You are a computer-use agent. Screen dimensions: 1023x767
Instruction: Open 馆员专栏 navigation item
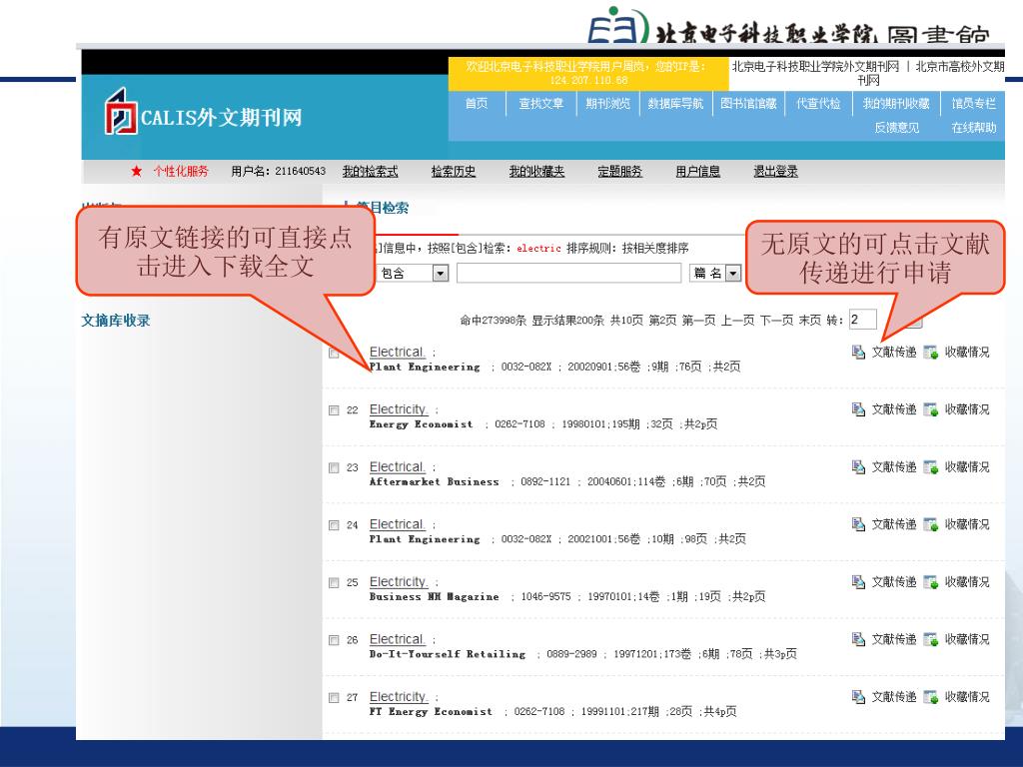click(x=973, y=103)
